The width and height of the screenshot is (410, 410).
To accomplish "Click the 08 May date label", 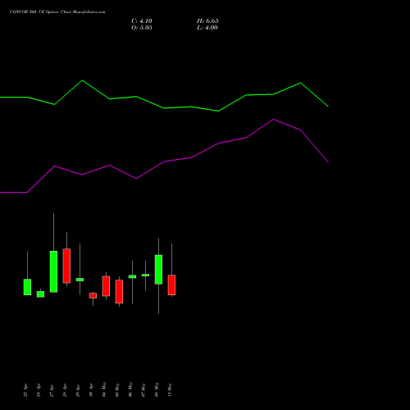I will [x=157, y=389].
